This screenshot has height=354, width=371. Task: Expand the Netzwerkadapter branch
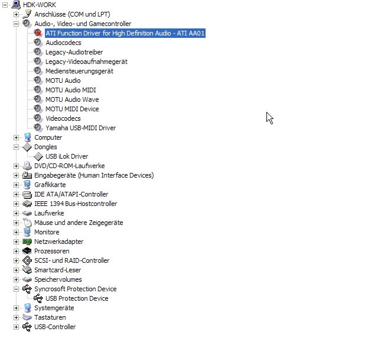tap(16, 242)
